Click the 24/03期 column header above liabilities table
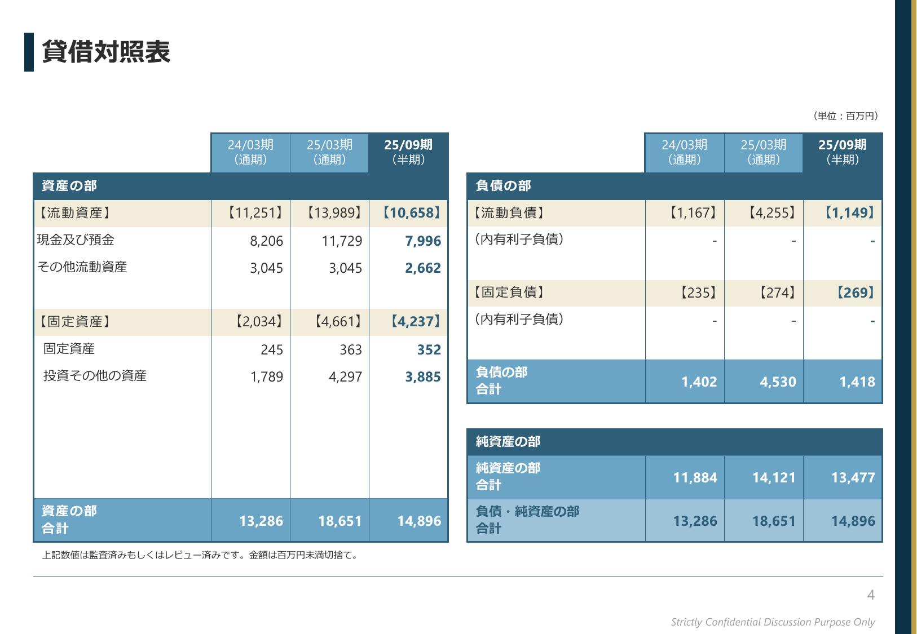Viewport: 917px width, 634px height. tap(684, 152)
